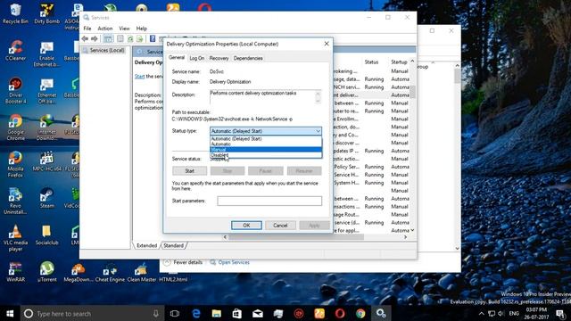Show hidden icons in system tray
The image size is (571, 321).
[482, 313]
